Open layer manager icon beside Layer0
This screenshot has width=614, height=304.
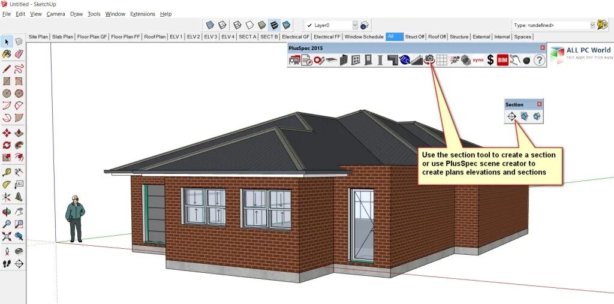click(x=364, y=25)
